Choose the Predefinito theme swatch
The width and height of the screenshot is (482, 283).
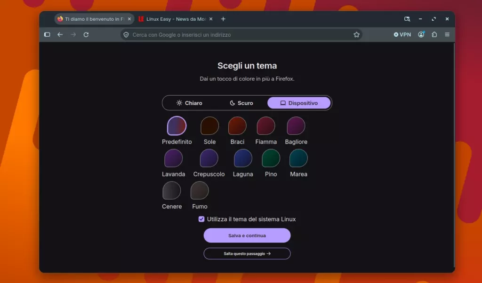point(177,125)
